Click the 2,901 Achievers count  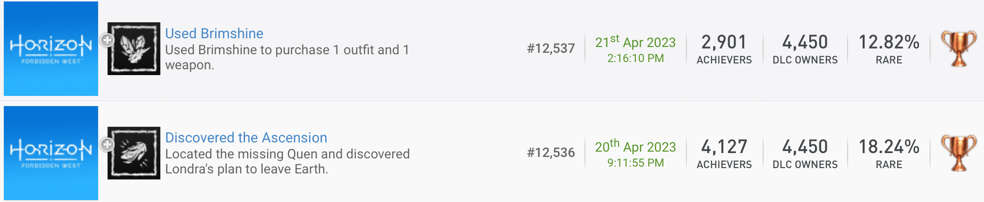click(x=724, y=43)
